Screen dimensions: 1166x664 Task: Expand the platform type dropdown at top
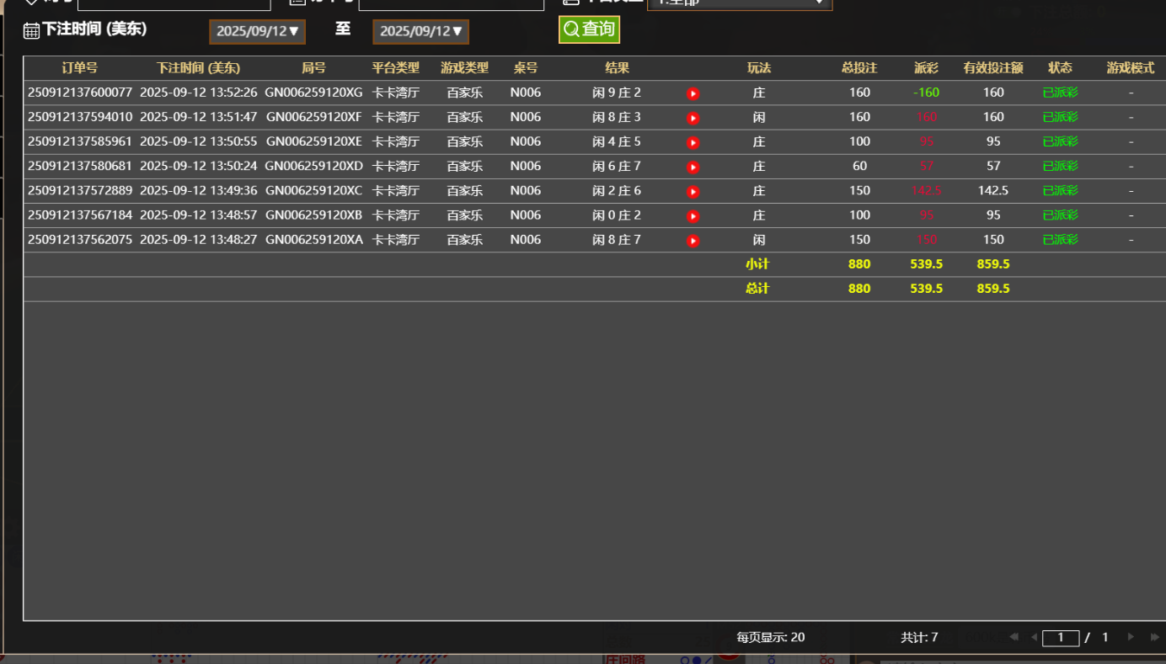coord(739,3)
